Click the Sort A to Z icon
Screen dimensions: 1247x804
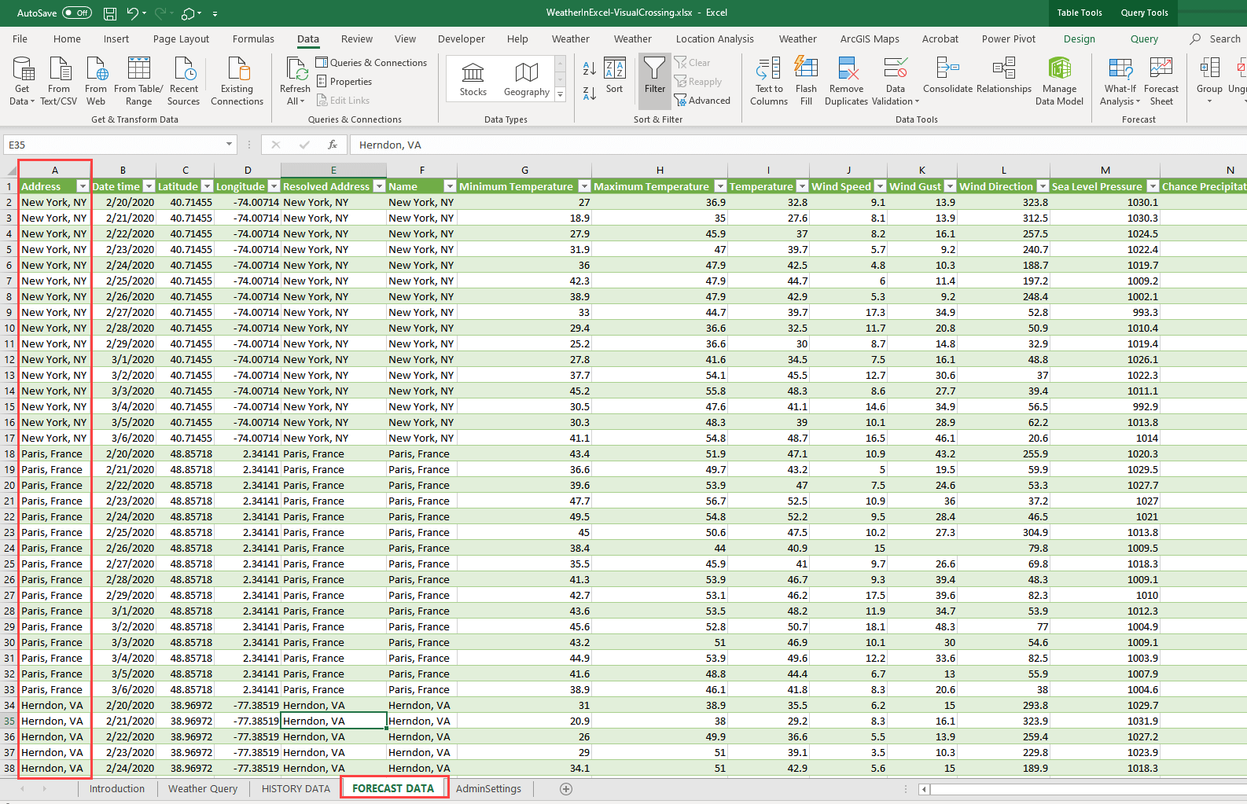pyautogui.click(x=589, y=68)
